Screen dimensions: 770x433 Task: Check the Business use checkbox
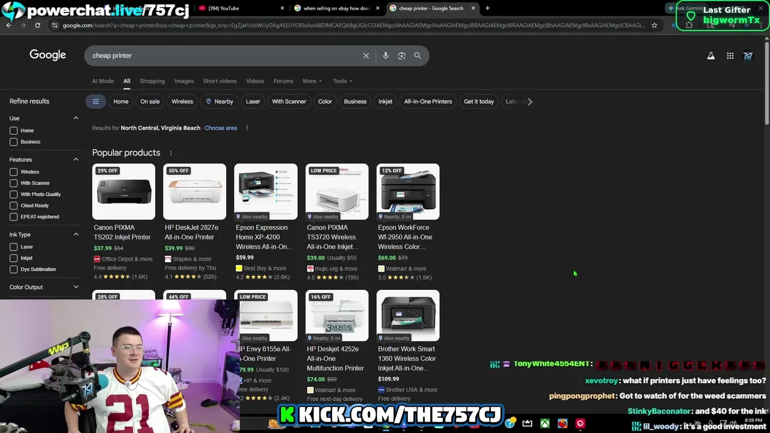(x=13, y=142)
